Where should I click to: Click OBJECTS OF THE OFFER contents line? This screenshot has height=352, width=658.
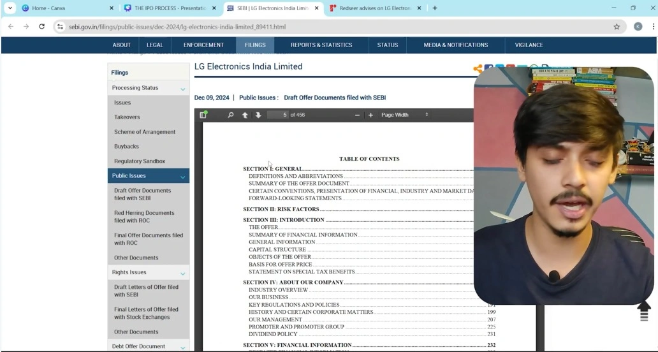pos(280,257)
